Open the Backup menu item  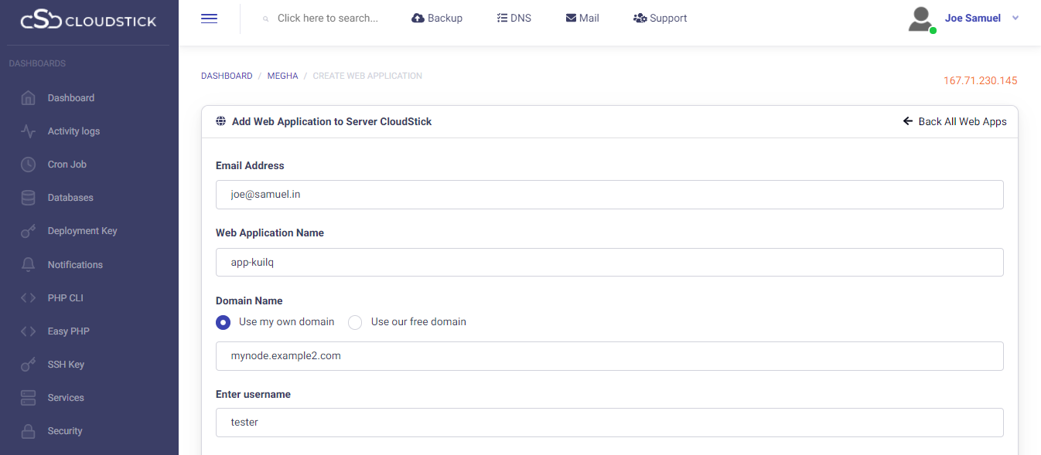pyautogui.click(x=437, y=18)
